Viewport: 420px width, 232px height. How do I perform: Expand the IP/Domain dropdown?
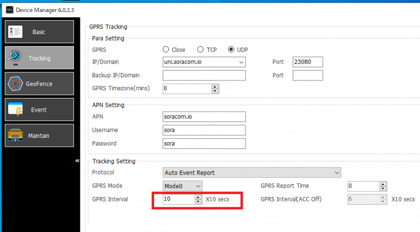point(241,62)
